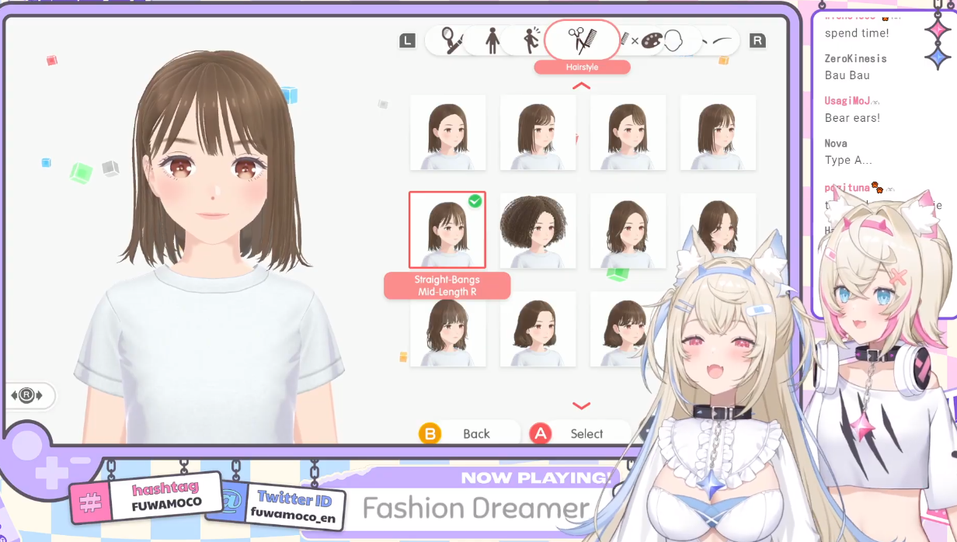Click the Straight-Bangs Mid-Length R label
Viewport: 957px width, 542px height.
coord(447,286)
